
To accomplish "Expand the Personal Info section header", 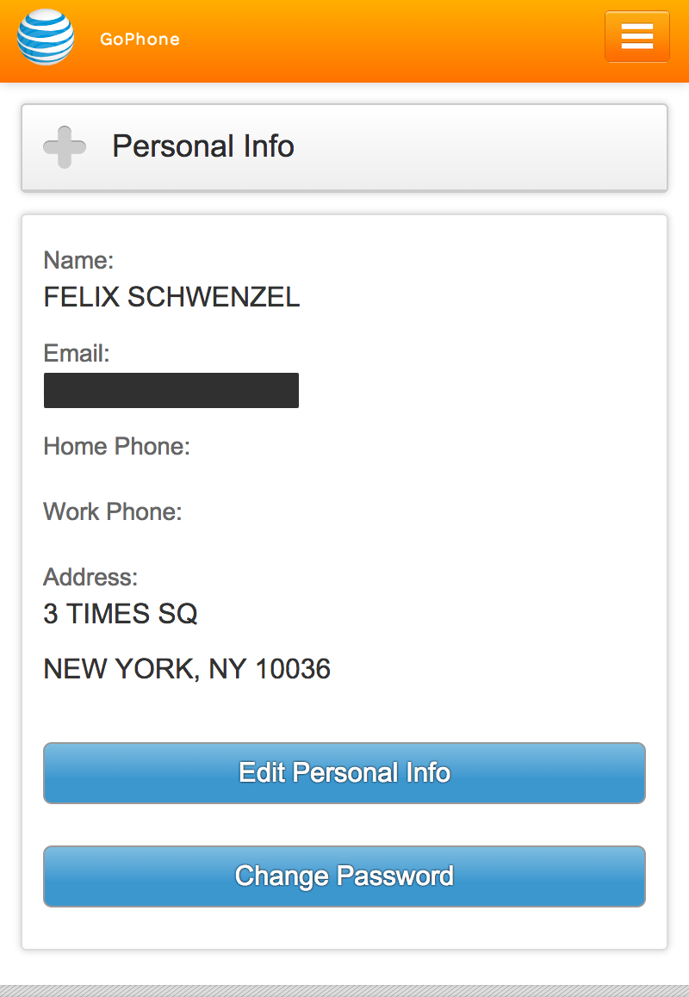I will click(x=344, y=147).
